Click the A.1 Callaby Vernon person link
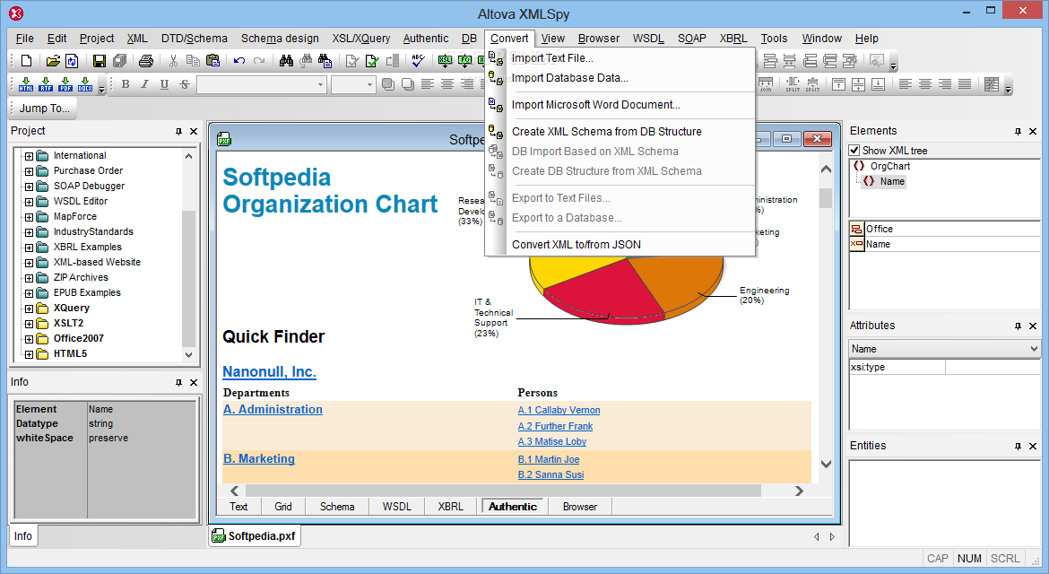This screenshot has height=574, width=1049. (559, 410)
